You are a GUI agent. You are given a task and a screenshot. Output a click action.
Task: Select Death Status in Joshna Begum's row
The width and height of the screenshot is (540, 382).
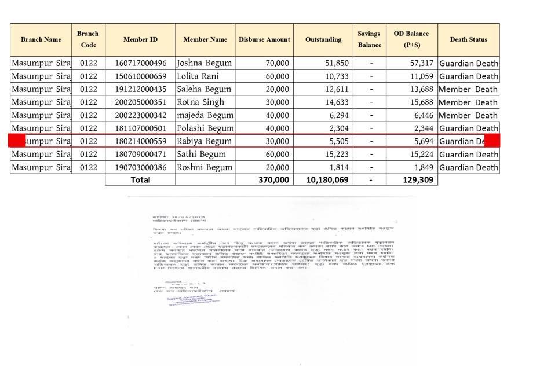click(x=469, y=63)
